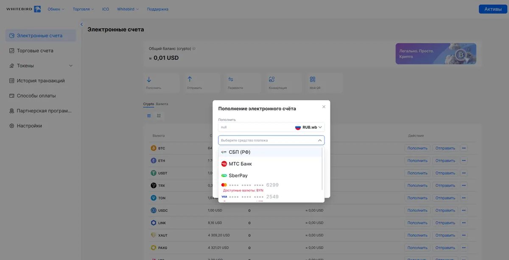509x260 pixels.
Task: Collapse the sidebar with the chevron
Action: (81, 24)
